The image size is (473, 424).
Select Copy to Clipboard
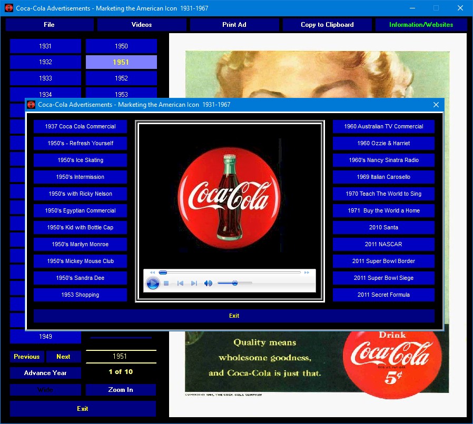[x=327, y=25]
